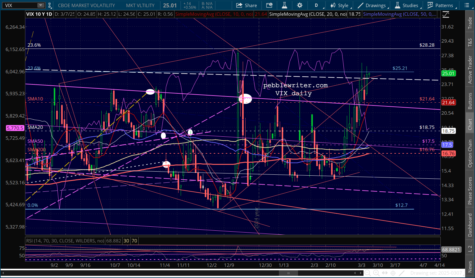
Task: Click the blue SimpleMovingAvg (CLOSE, 50) study label
Action: click(400, 14)
